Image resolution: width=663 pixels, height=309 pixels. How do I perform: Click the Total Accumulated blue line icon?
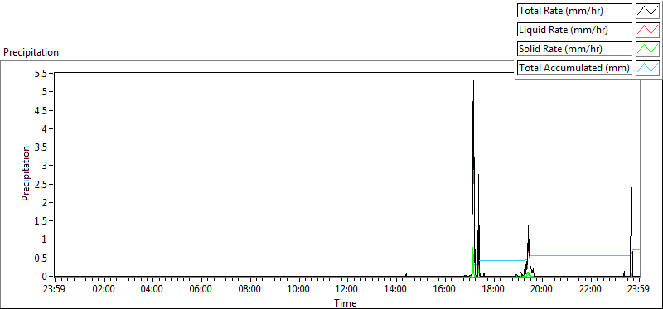point(647,68)
